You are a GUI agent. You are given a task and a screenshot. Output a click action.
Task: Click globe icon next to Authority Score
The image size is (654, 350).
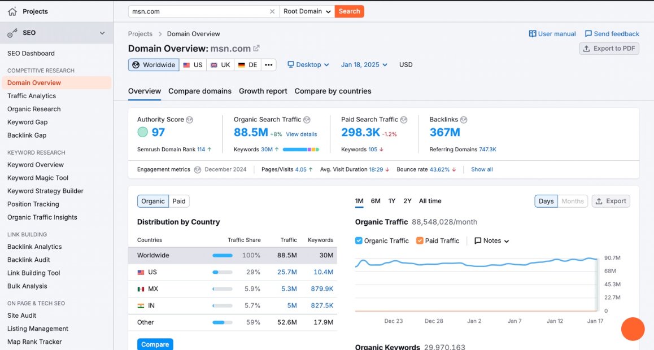tap(189, 120)
